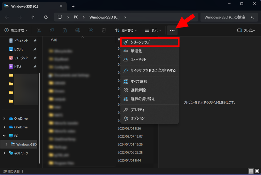Click the PC monitor icon in address bar
261x175 pixels.
[60, 17]
